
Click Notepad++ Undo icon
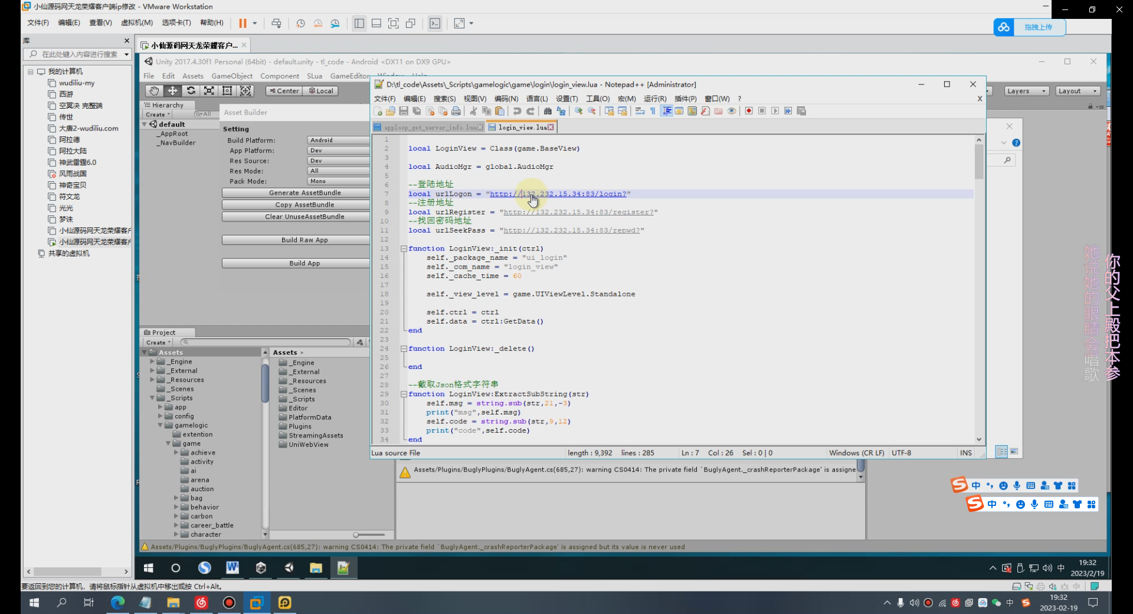(517, 111)
